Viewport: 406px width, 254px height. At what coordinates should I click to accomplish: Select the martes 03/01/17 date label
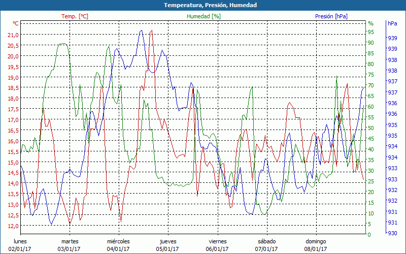click(x=70, y=245)
